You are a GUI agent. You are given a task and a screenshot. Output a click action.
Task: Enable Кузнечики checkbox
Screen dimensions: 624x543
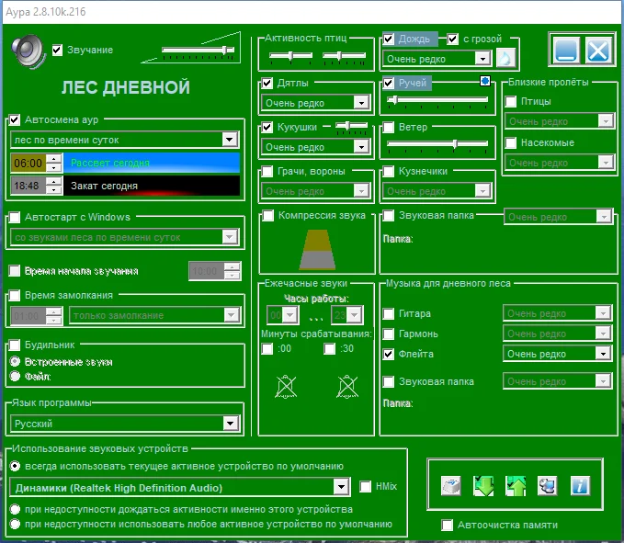[389, 172]
